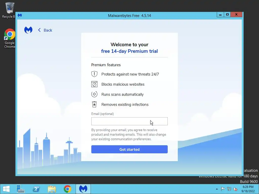Viewport: 259px width, 194px height.
Task: Click the shield icon for new threats
Action: pyautogui.click(x=94, y=74)
